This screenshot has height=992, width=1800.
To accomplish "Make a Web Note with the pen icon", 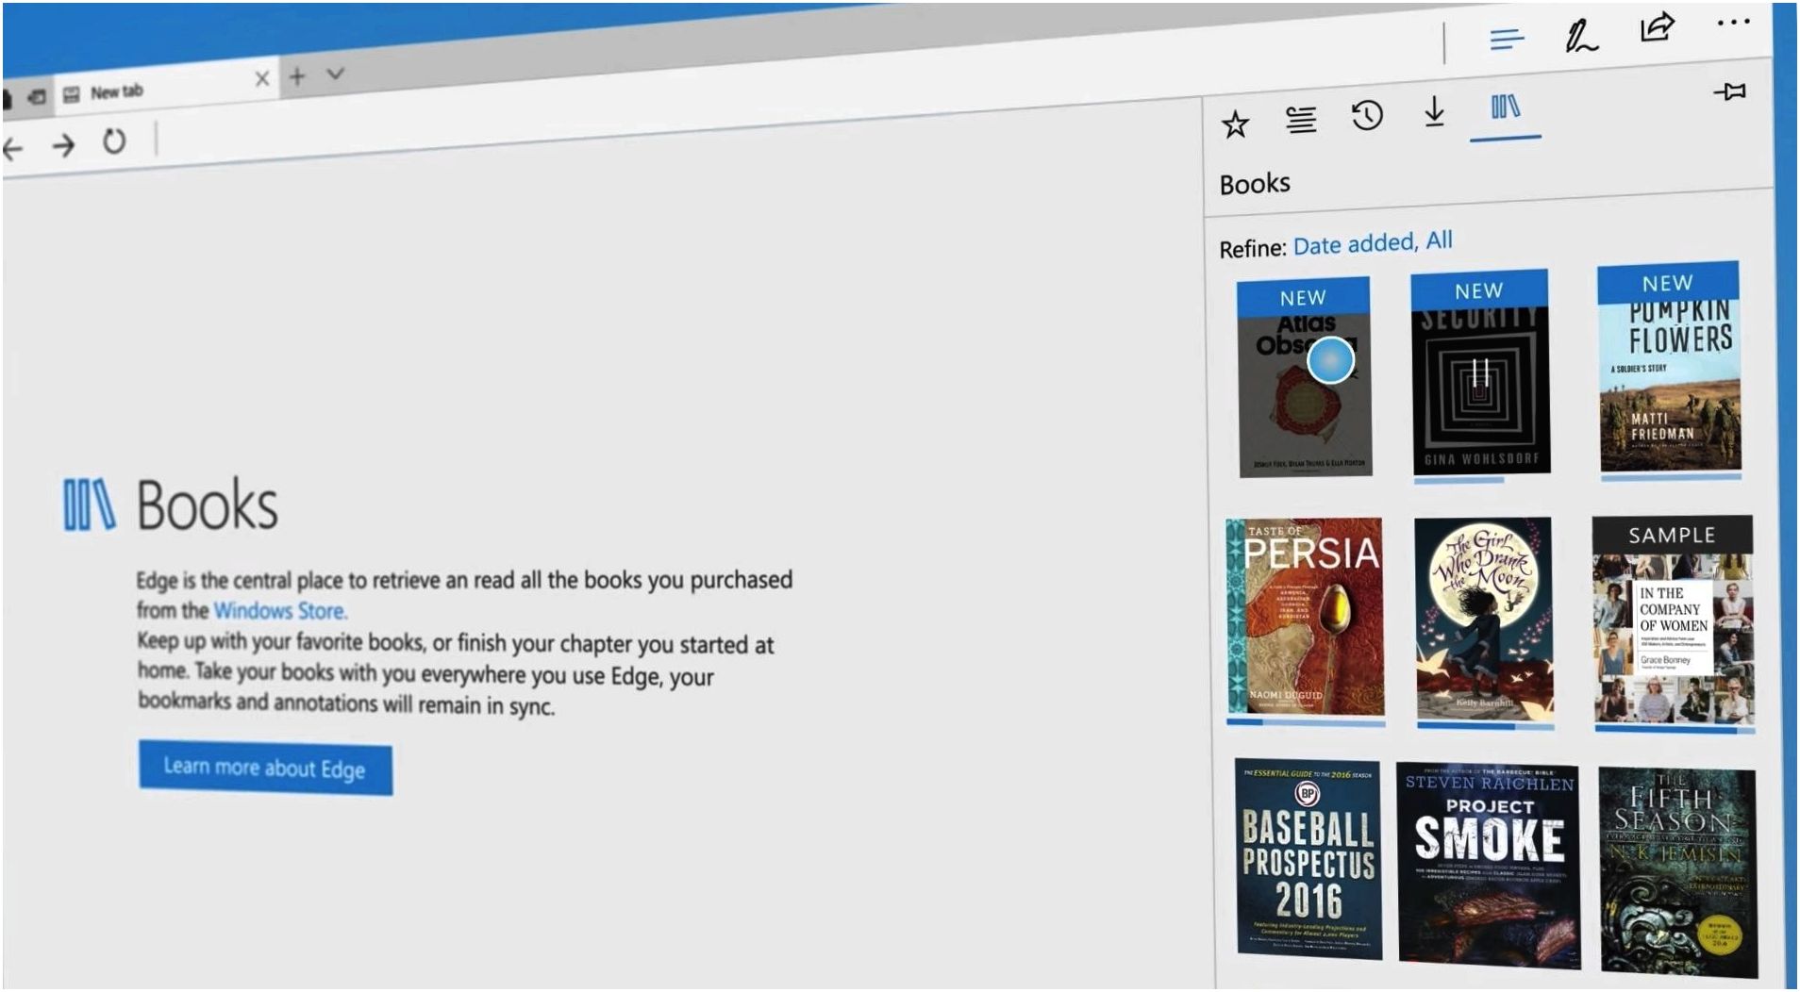I will coord(1580,36).
